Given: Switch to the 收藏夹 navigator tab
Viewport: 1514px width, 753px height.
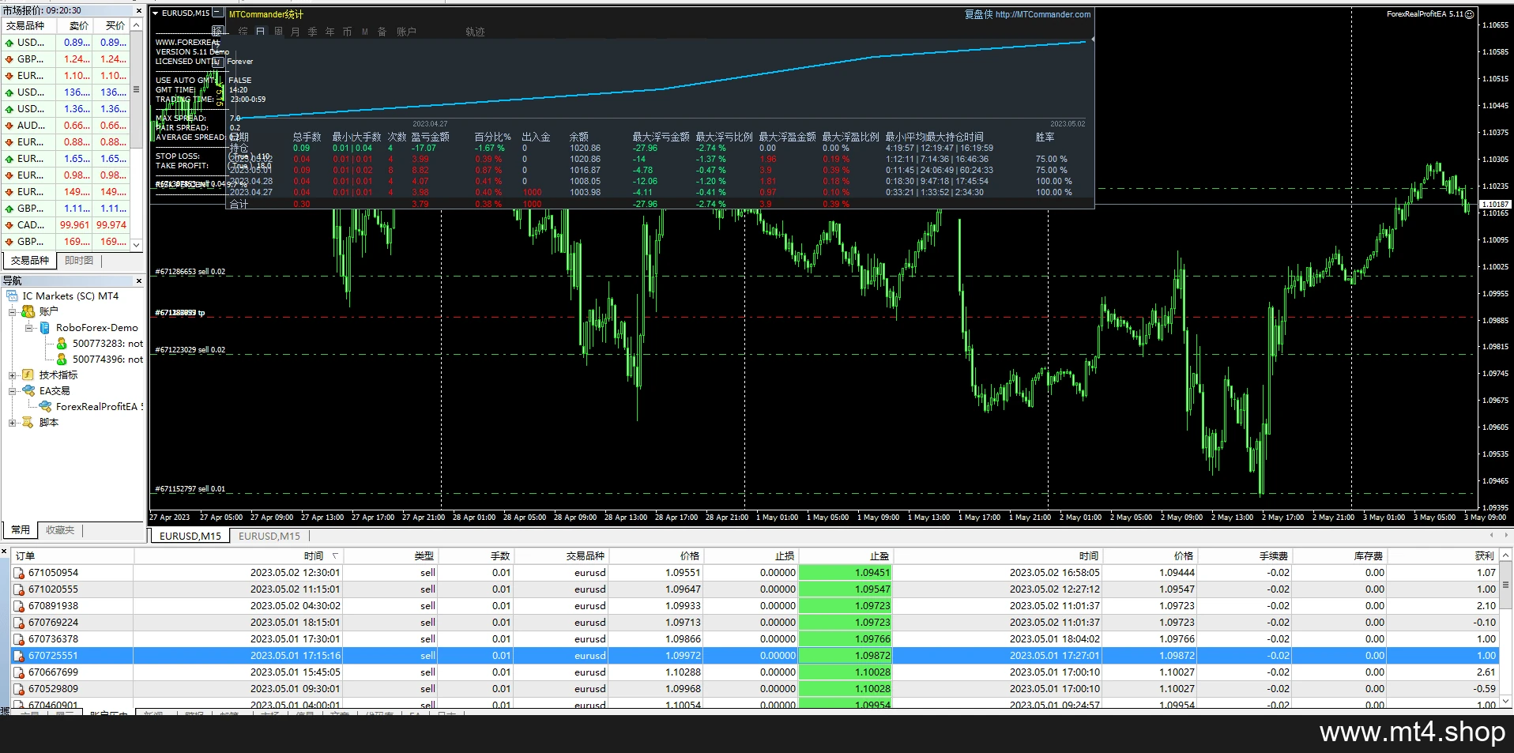Looking at the screenshot, I should coord(60,530).
